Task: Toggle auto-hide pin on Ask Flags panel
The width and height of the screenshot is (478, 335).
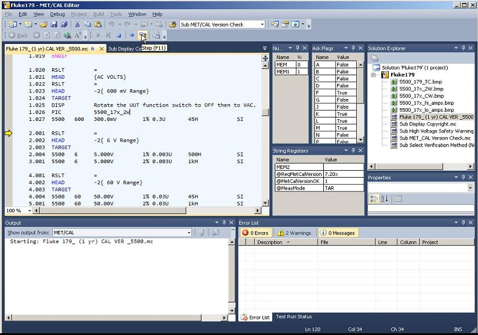Action: tap(353, 48)
